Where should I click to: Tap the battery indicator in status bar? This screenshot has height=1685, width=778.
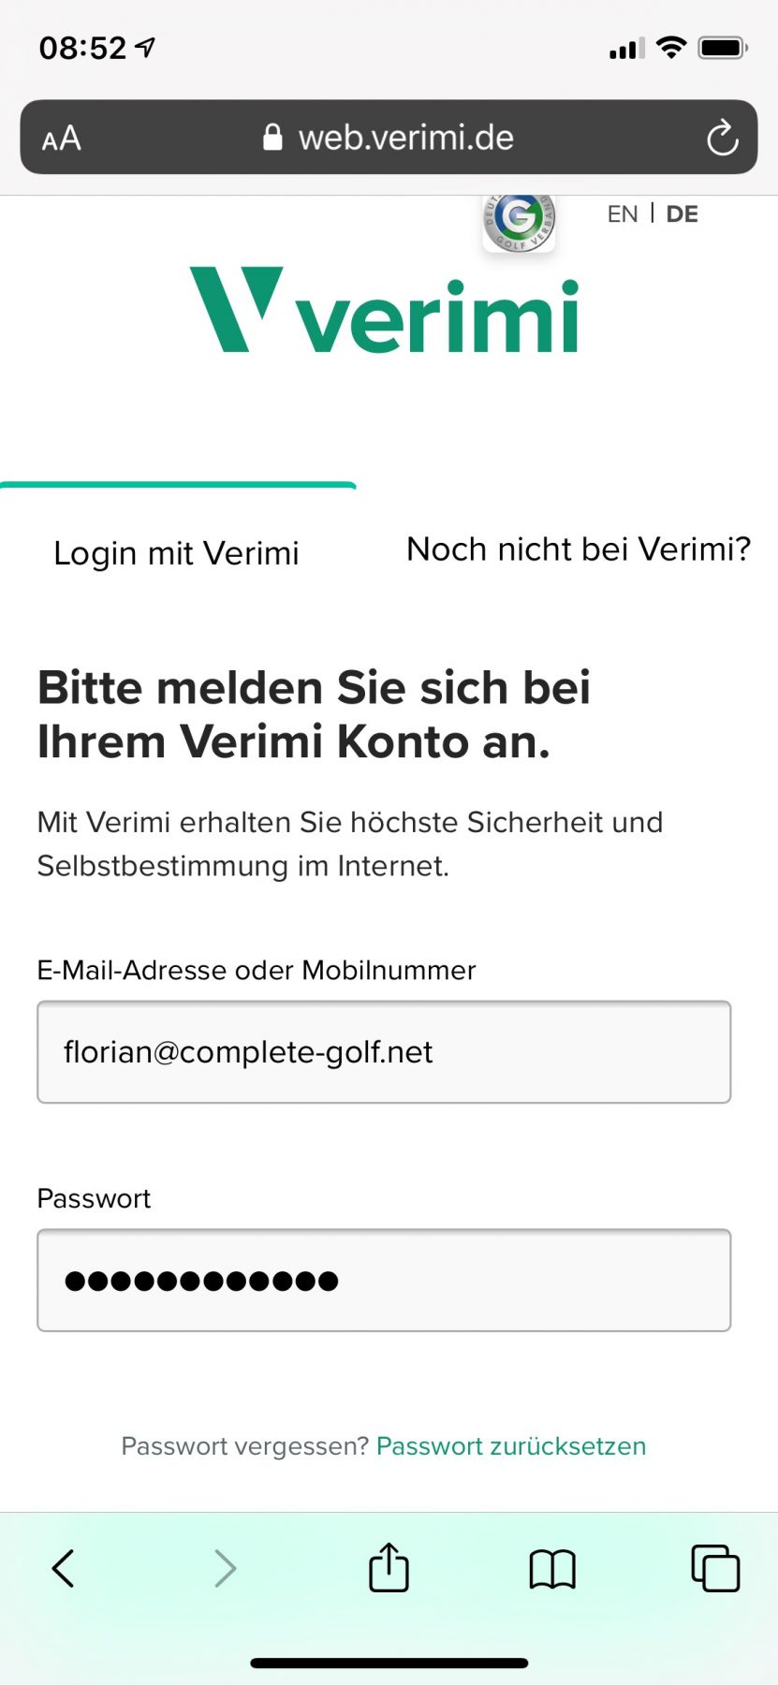pyautogui.click(x=722, y=48)
